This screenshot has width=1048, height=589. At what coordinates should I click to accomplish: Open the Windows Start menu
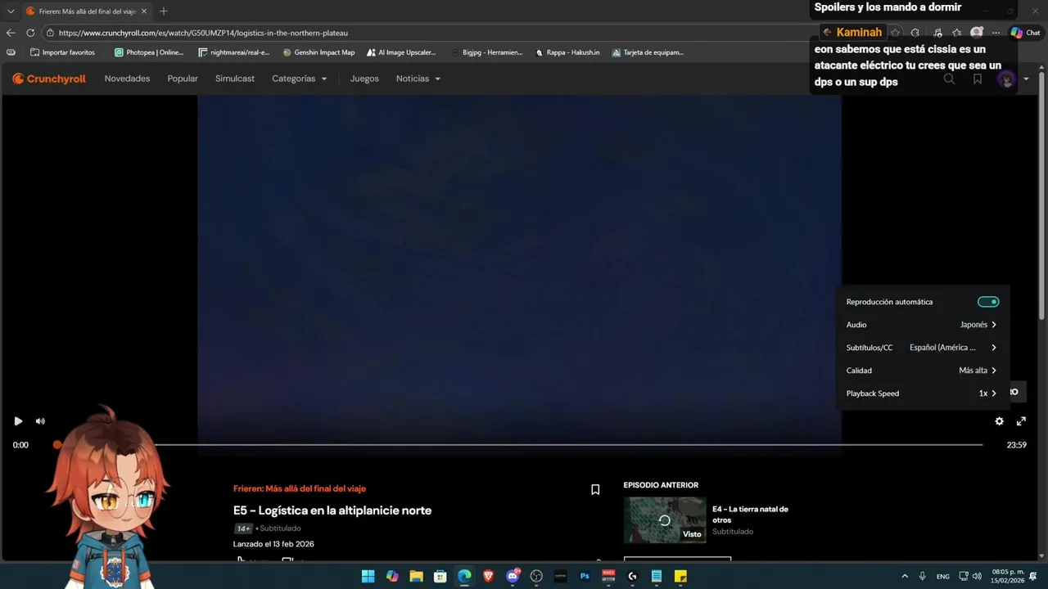[x=368, y=576]
